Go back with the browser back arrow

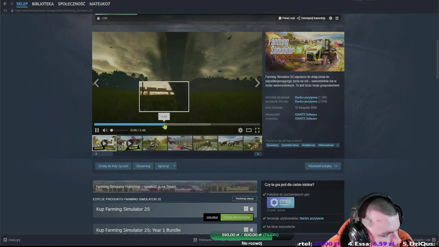[5, 4]
